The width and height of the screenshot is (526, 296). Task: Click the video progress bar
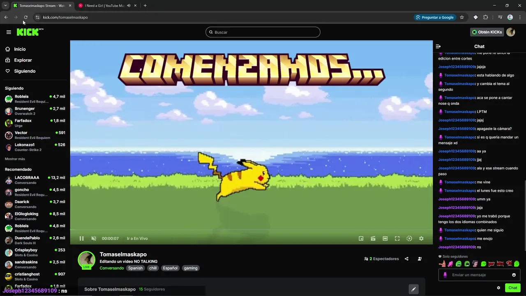pos(251,230)
